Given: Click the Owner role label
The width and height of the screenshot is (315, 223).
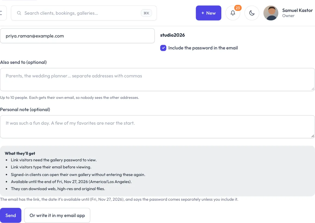Looking at the screenshot, I should pos(288,16).
